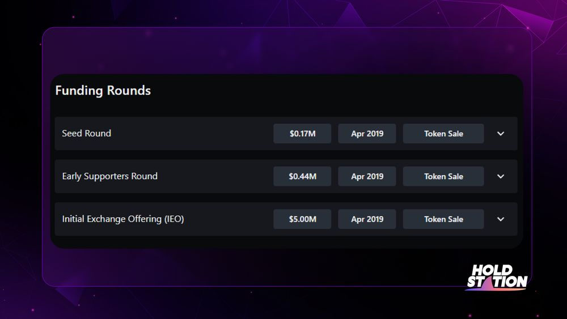Expand the Initial Exchange Offering chevron

click(x=501, y=219)
